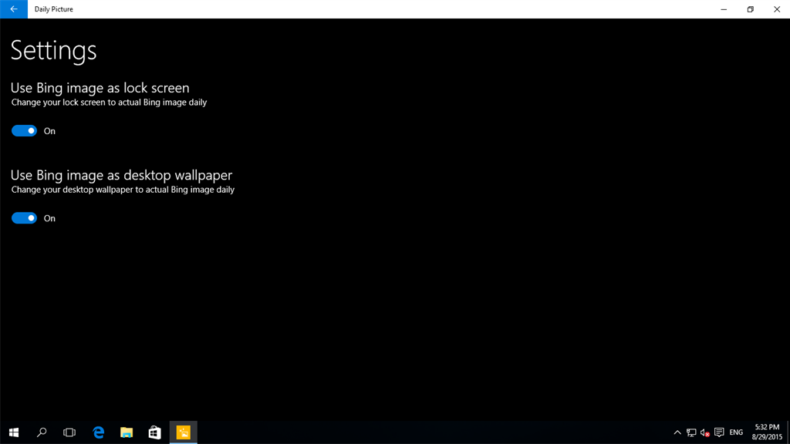Screen dimensions: 790x444
Task: Open the Windows Store
Action: (154, 432)
